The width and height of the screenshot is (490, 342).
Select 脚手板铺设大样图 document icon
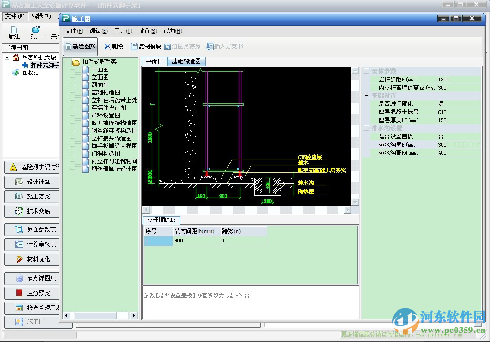86,146
